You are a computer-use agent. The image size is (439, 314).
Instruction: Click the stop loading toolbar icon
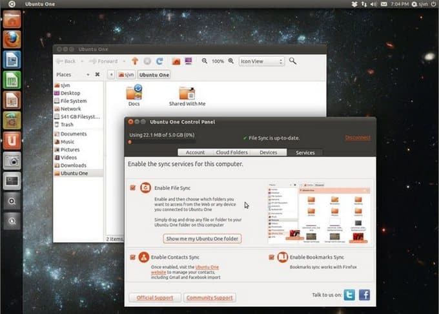[147, 61]
